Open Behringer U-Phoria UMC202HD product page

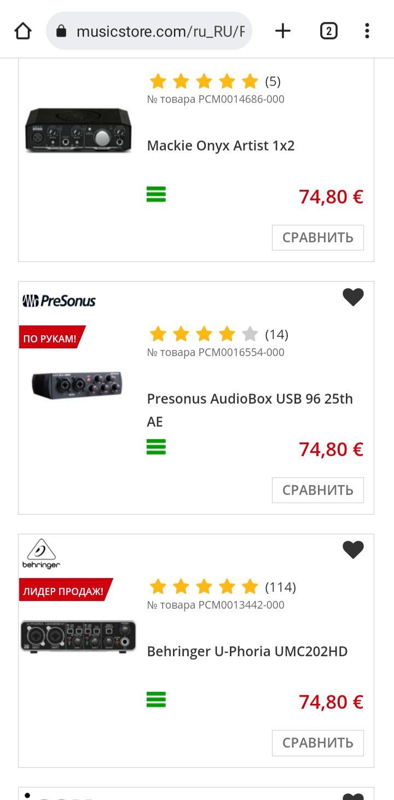click(247, 651)
